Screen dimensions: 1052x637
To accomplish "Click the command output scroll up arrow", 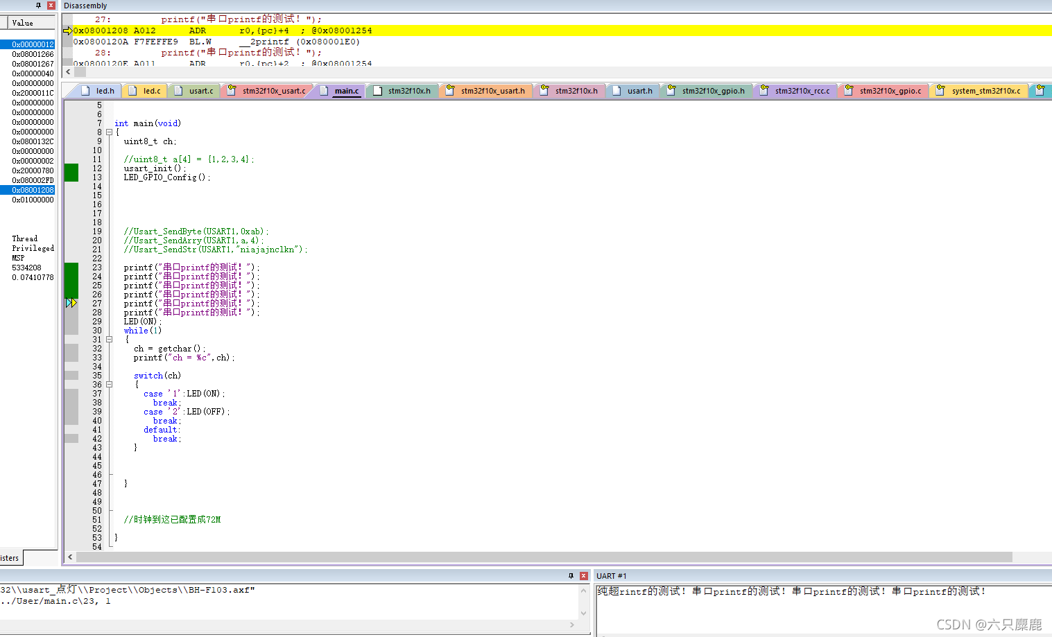I will [x=583, y=590].
